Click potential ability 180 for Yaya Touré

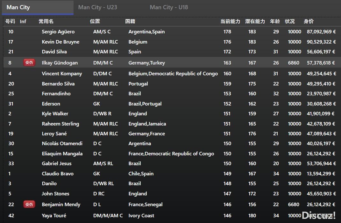click(x=252, y=216)
